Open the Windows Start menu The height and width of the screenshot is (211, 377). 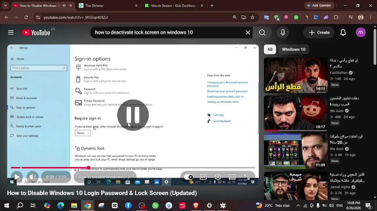[6, 205]
